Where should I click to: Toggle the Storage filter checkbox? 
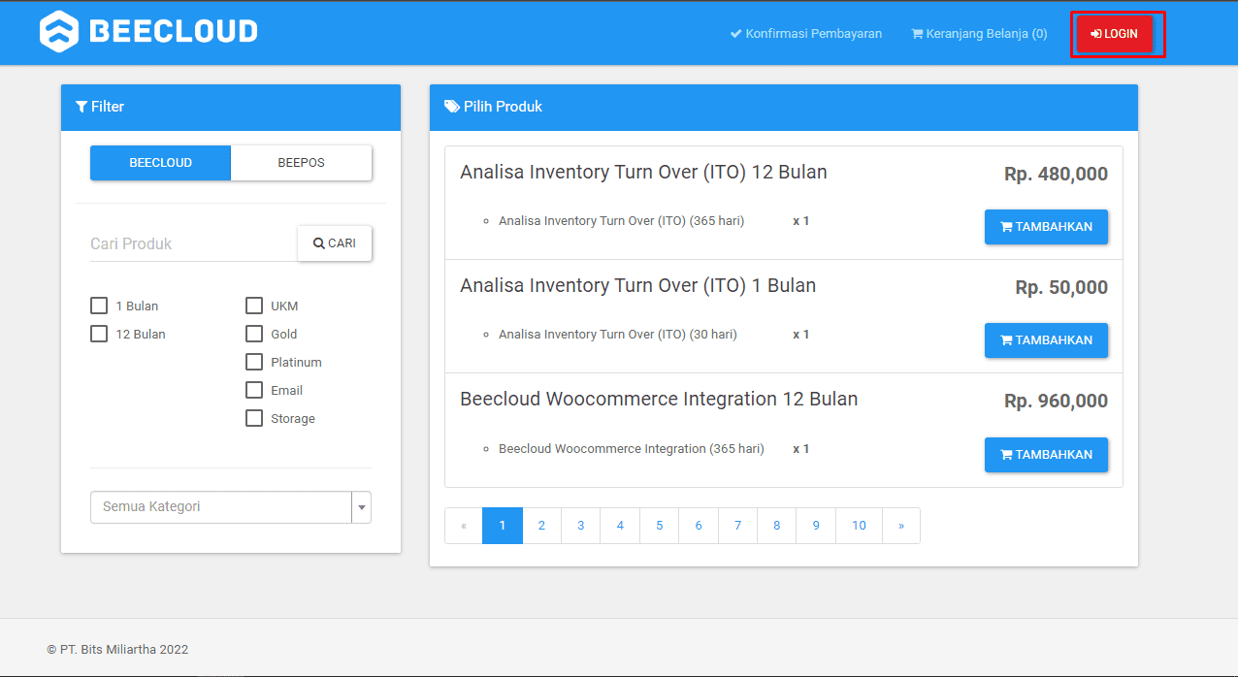pyautogui.click(x=254, y=418)
